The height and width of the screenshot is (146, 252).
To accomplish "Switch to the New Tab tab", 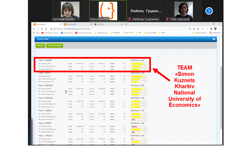I will coord(108,24).
